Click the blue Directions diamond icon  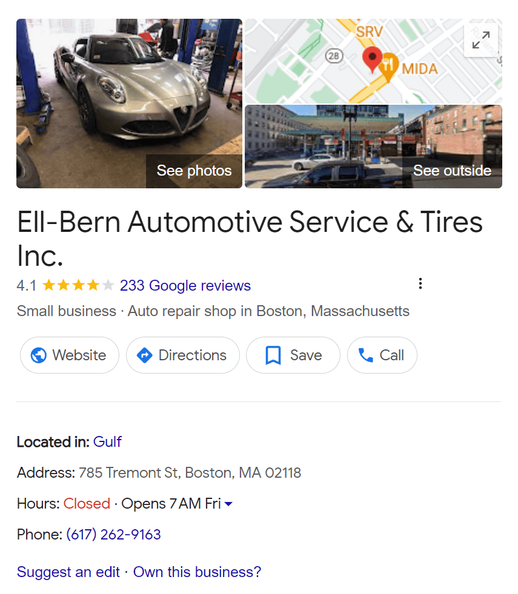pos(144,355)
